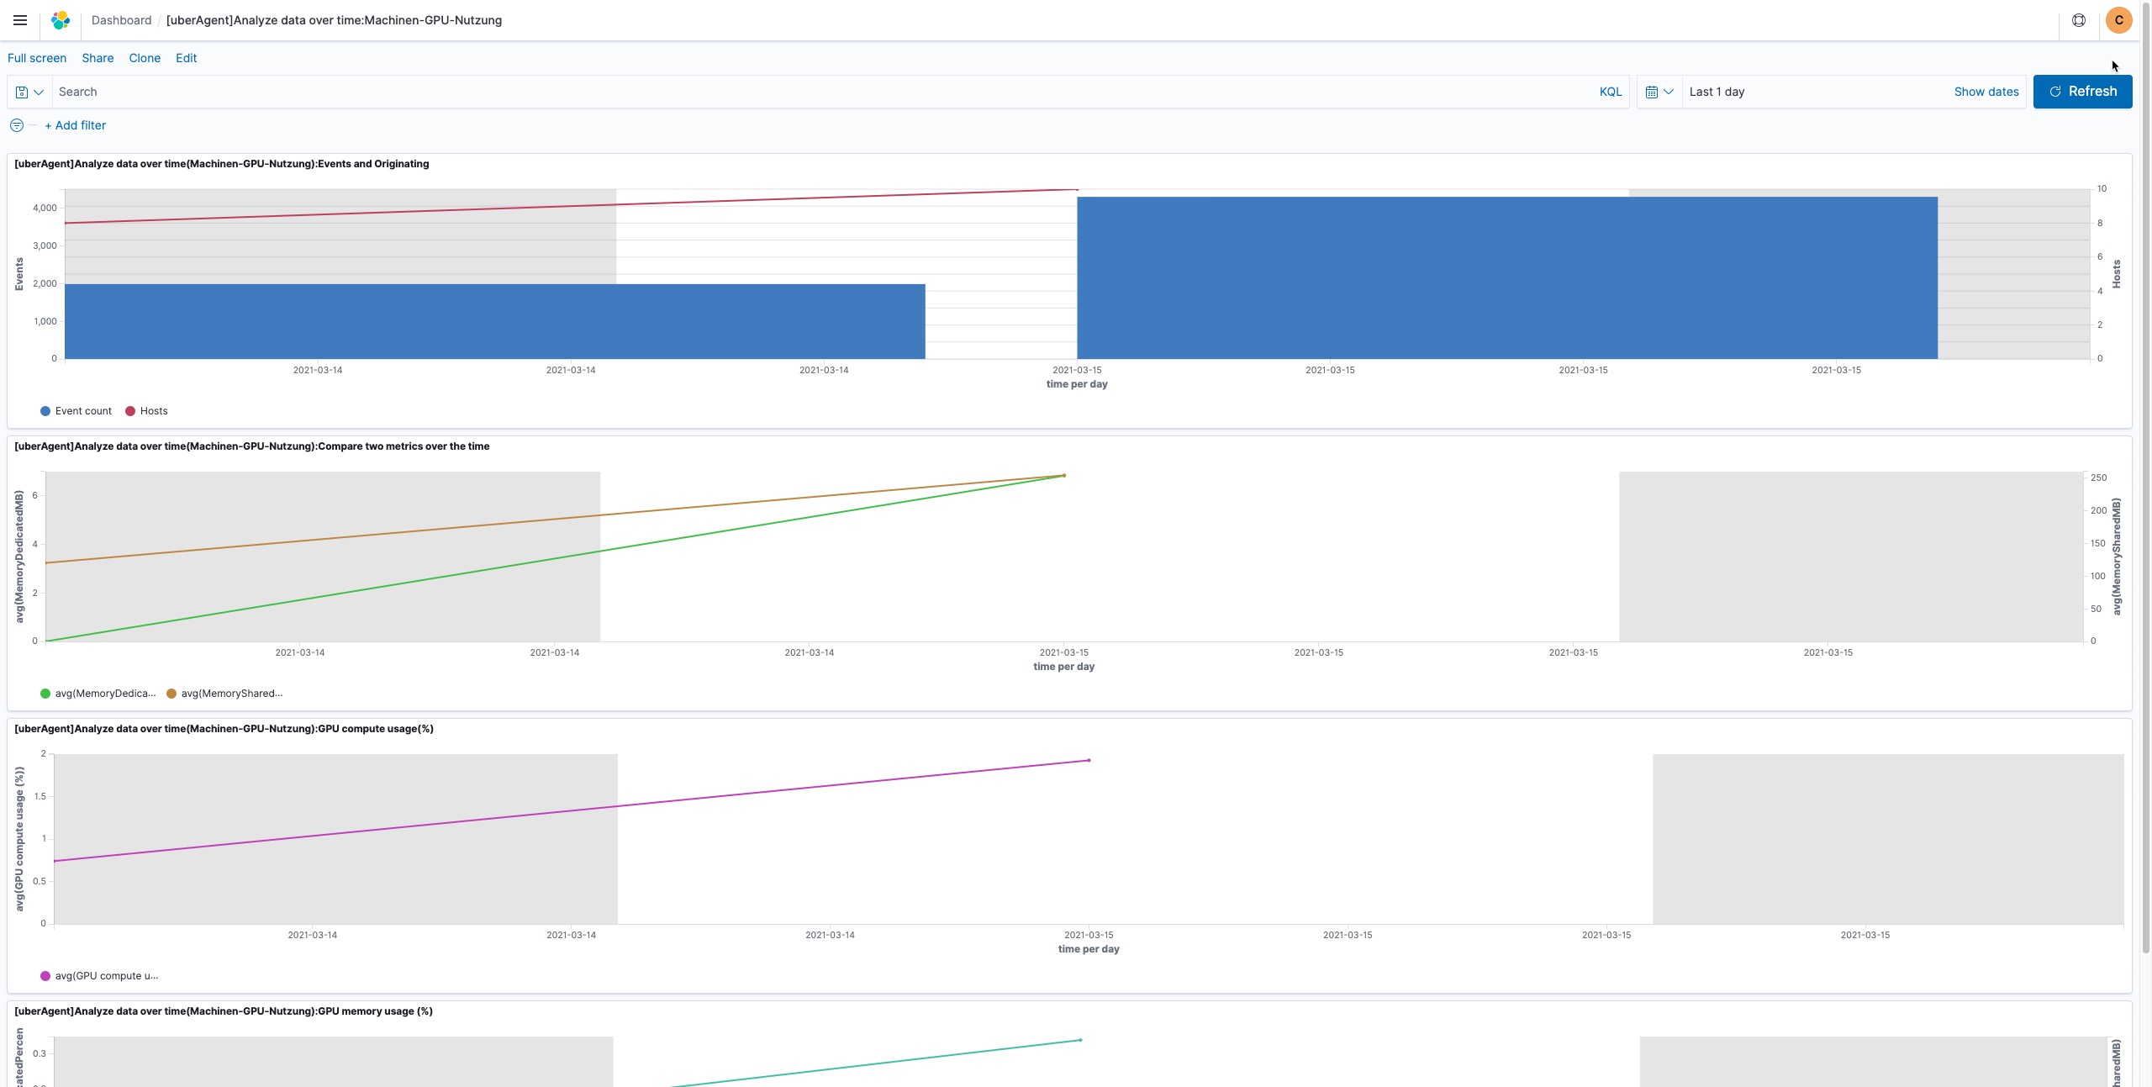Open the saved query menu icon
The height and width of the screenshot is (1087, 2152).
point(29,92)
